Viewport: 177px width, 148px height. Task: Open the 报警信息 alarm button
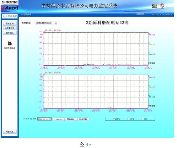(10, 132)
